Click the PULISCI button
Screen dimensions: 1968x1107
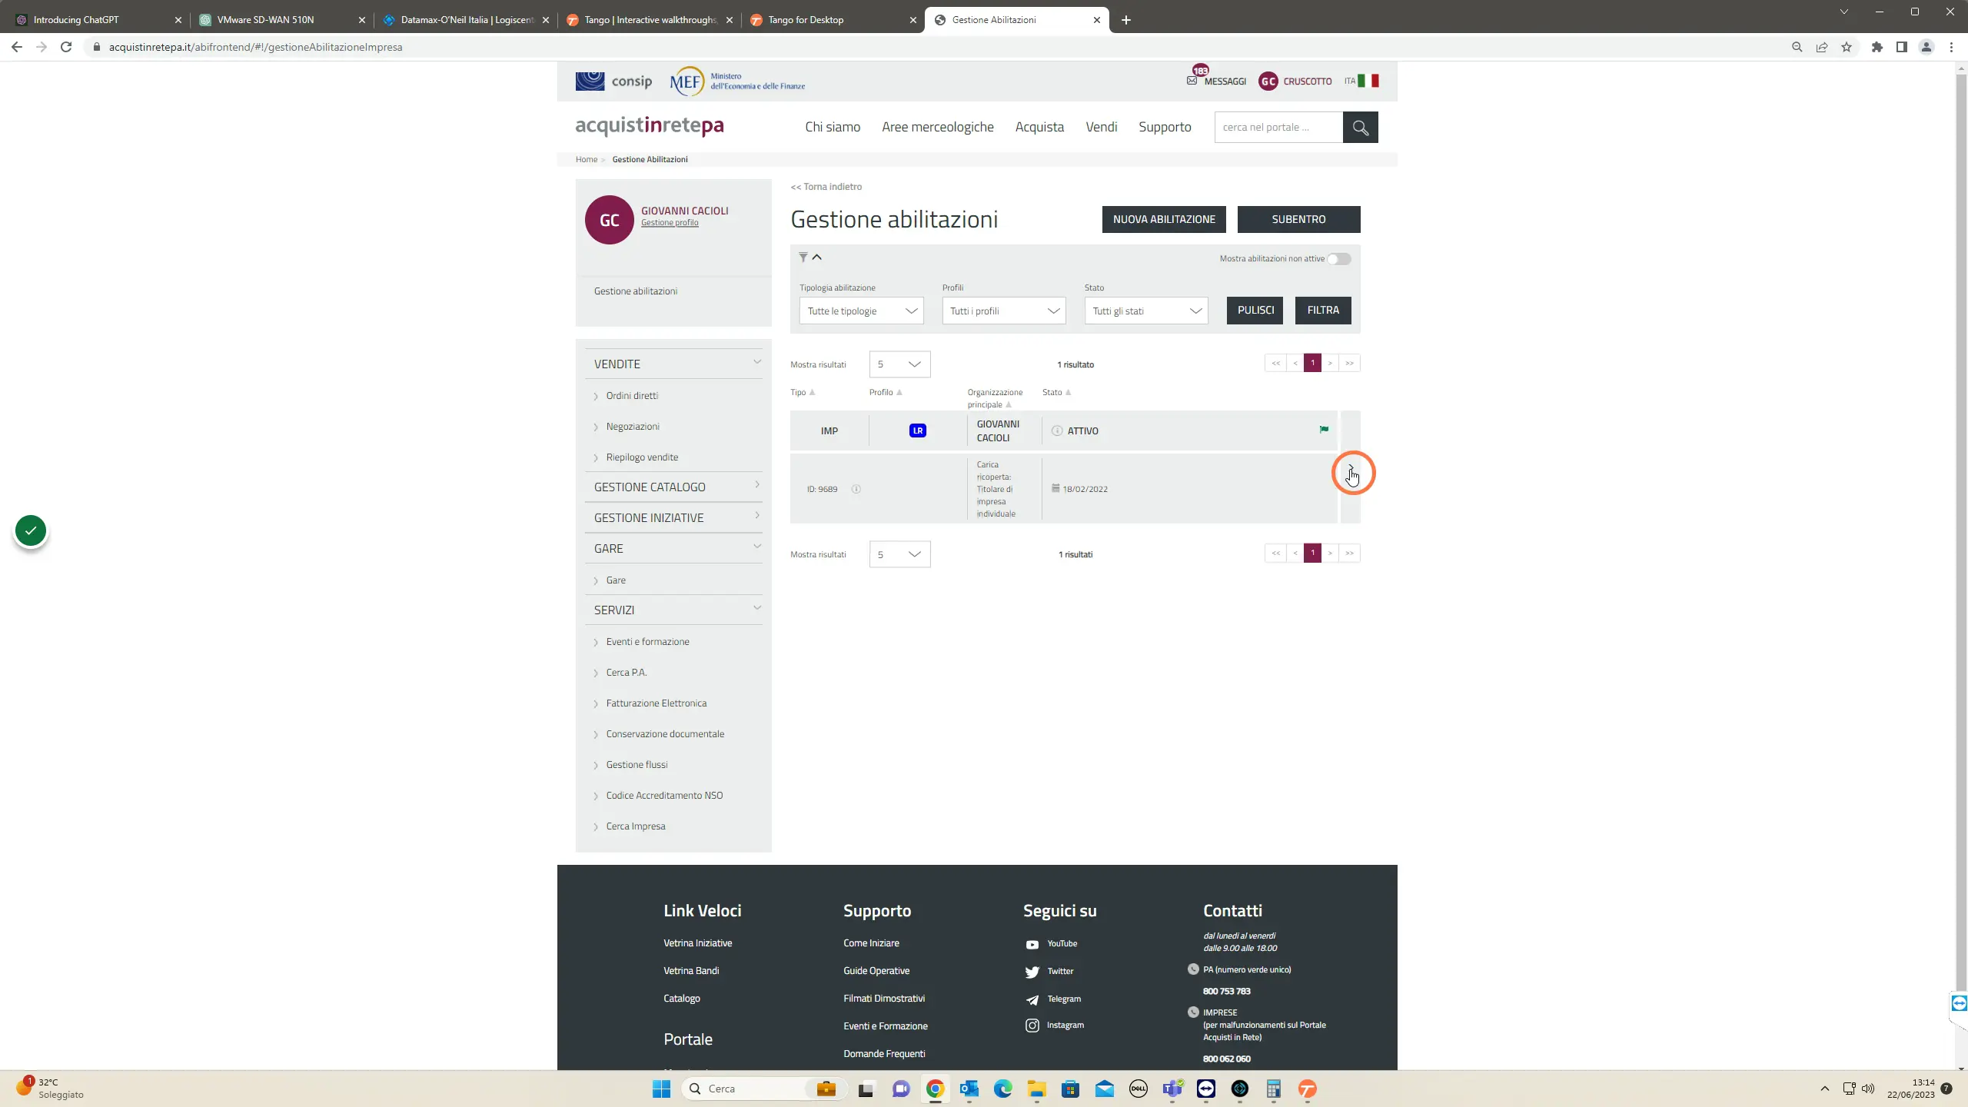click(x=1255, y=311)
